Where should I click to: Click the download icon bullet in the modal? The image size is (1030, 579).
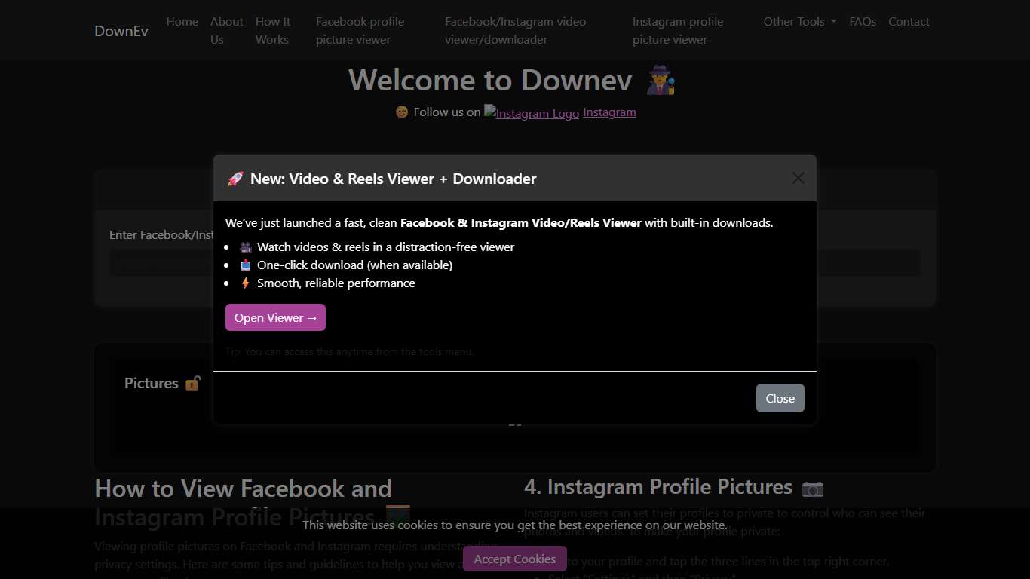point(244,265)
